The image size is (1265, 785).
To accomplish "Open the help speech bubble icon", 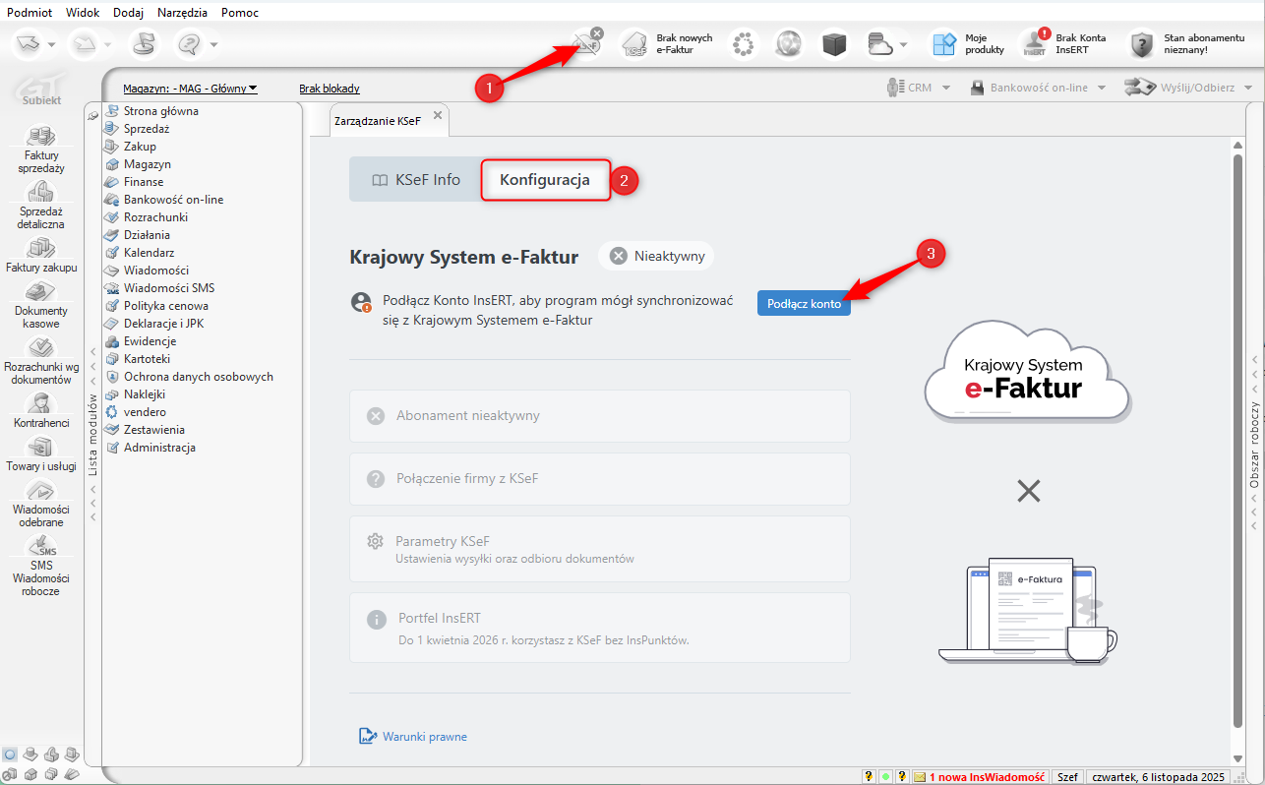I will click(x=190, y=44).
